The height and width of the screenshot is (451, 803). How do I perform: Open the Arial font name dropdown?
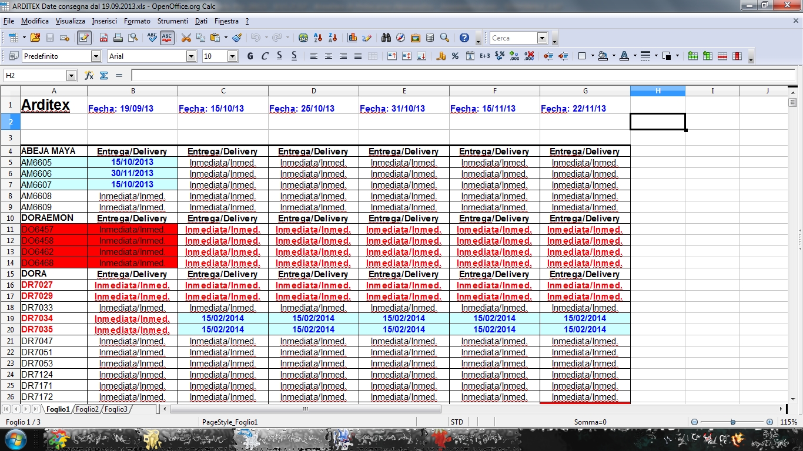coord(191,56)
